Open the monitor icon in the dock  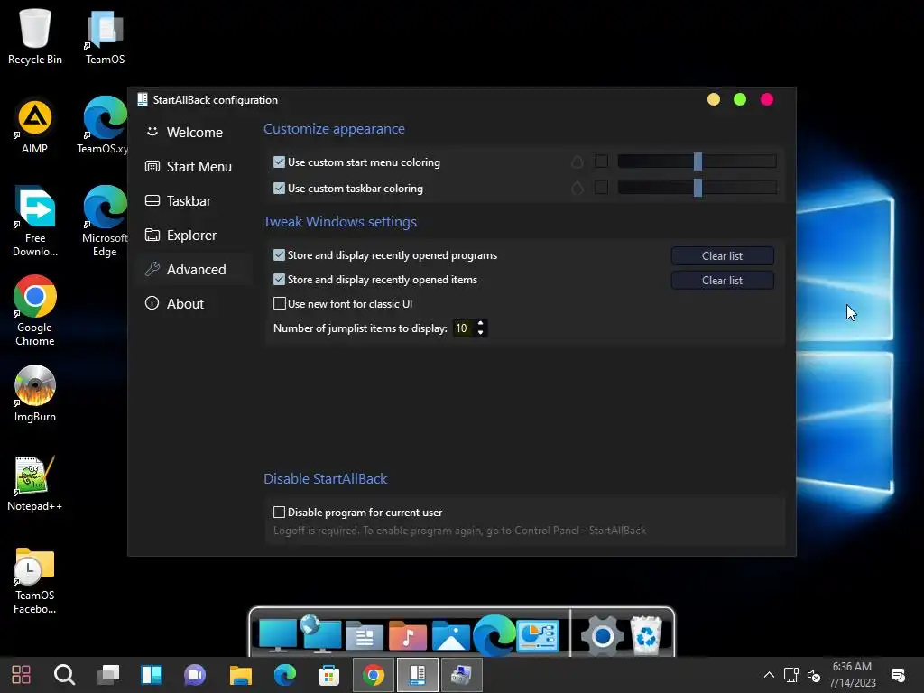278,635
